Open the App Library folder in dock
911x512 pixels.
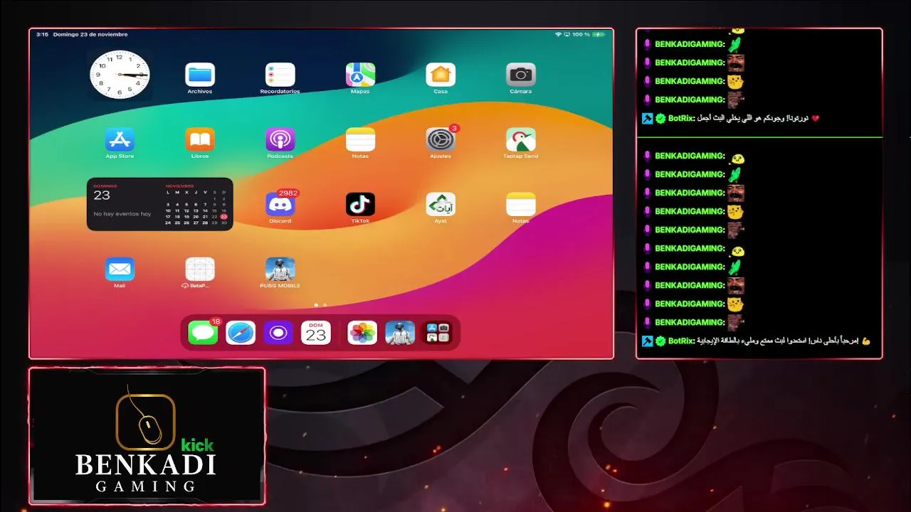coord(438,332)
